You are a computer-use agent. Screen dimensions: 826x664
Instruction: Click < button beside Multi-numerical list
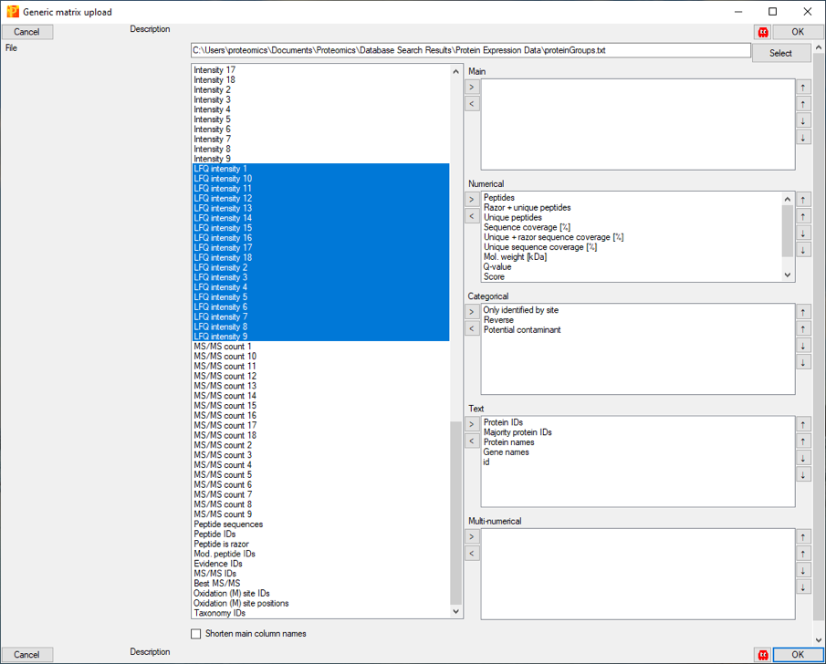coord(472,553)
